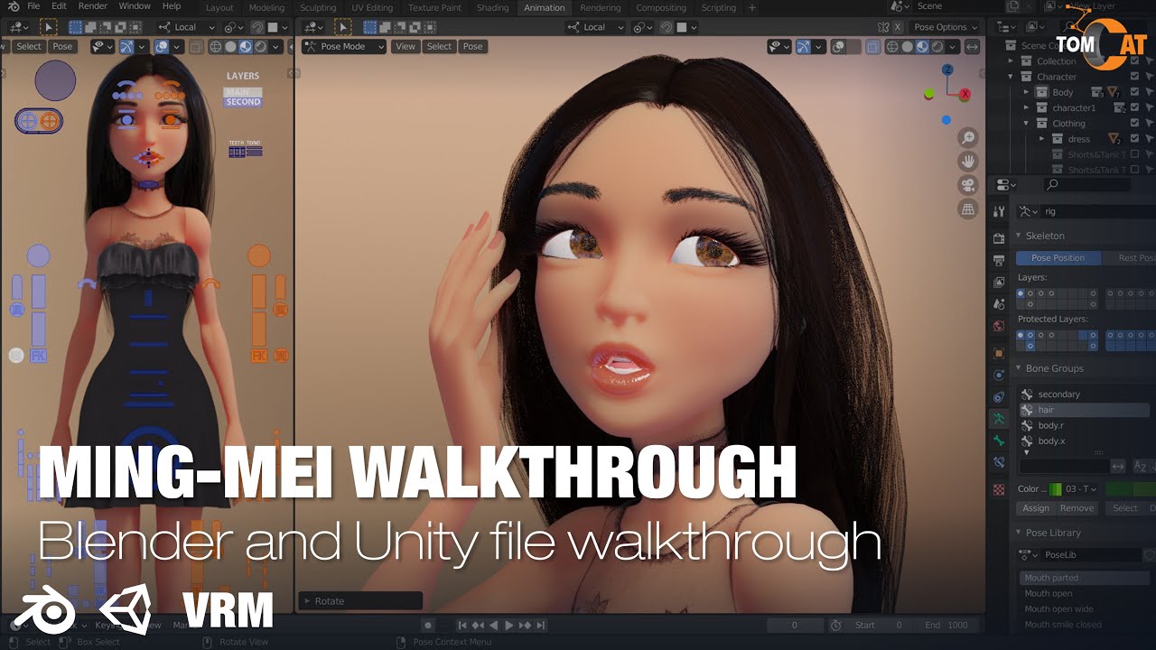Click the Remove bone group button
The width and height of the screenshot is (1156, 650).
click(x=1076, y=508)
